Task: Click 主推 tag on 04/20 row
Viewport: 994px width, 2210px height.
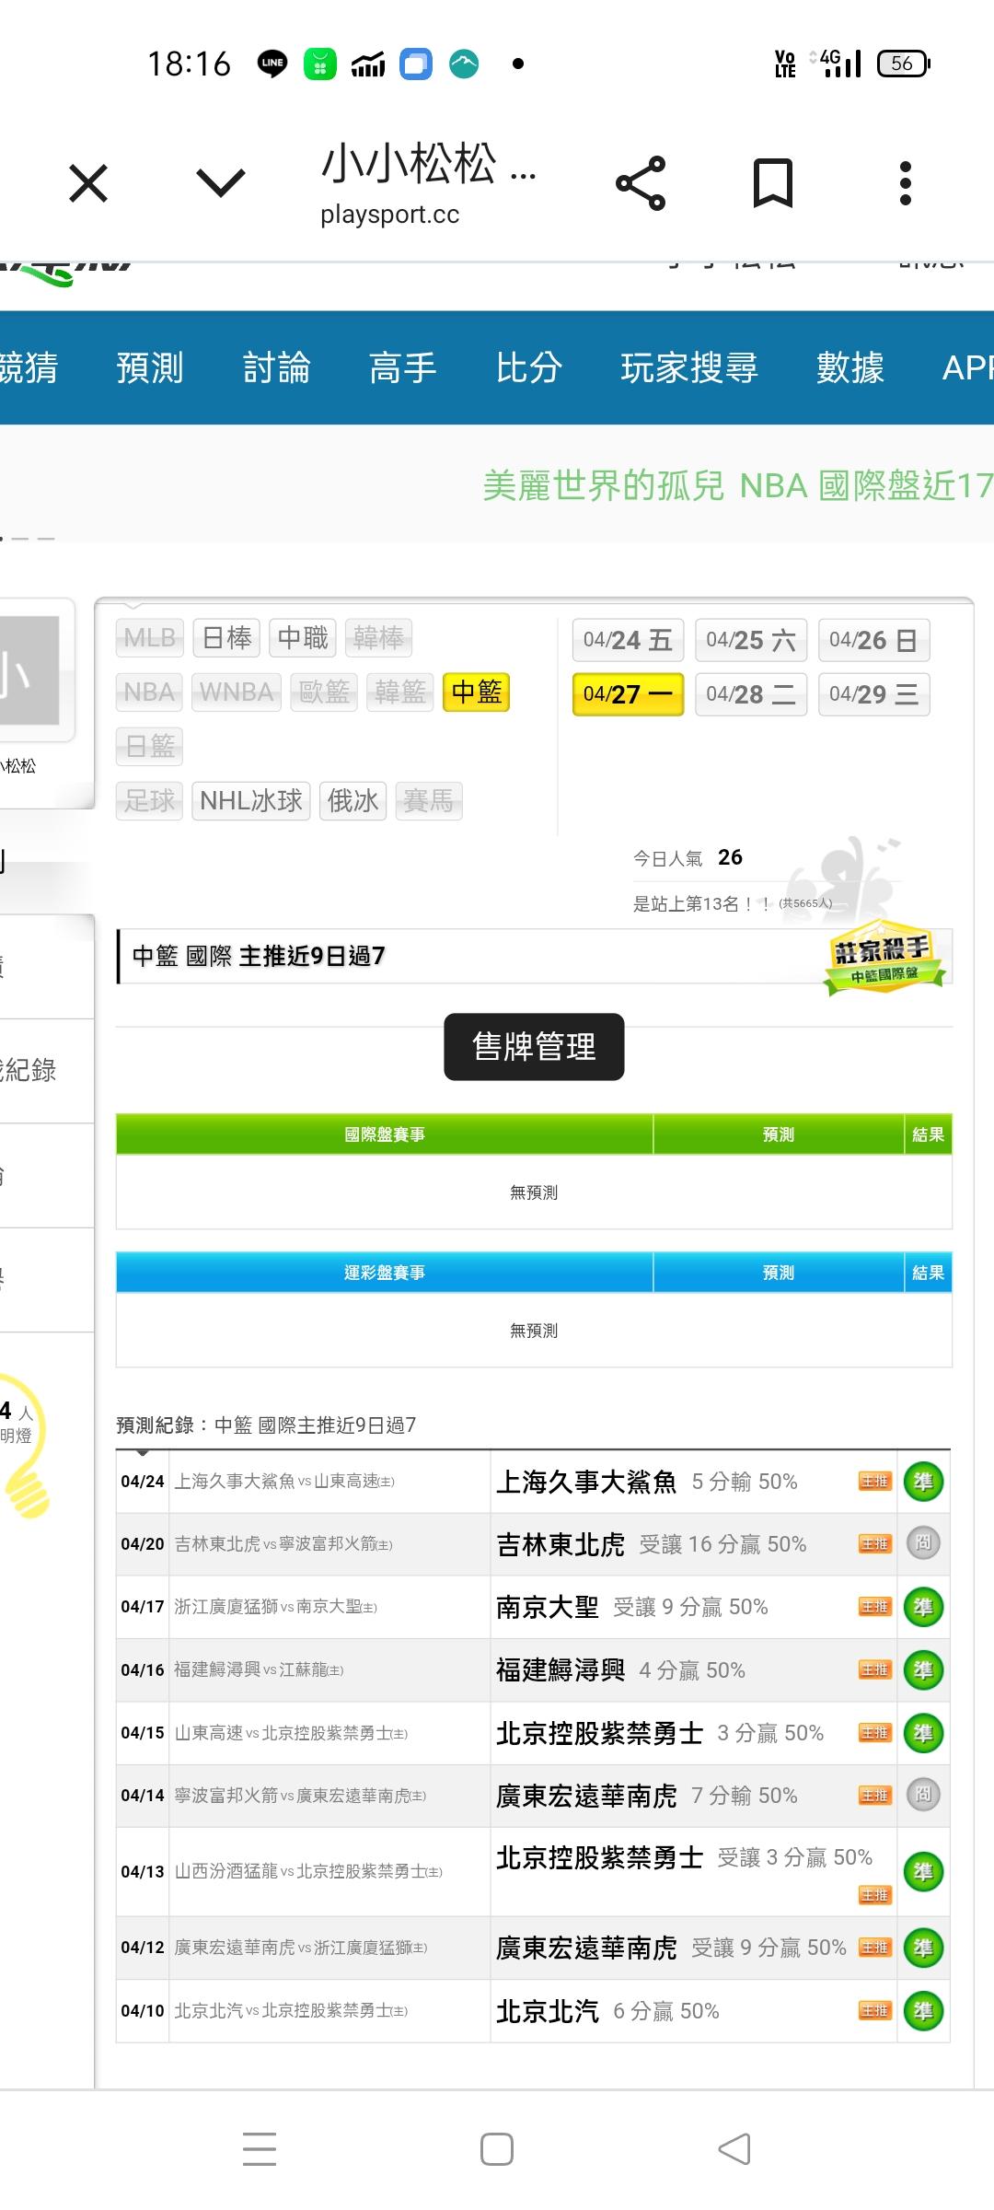Action: pos(874,1544)
